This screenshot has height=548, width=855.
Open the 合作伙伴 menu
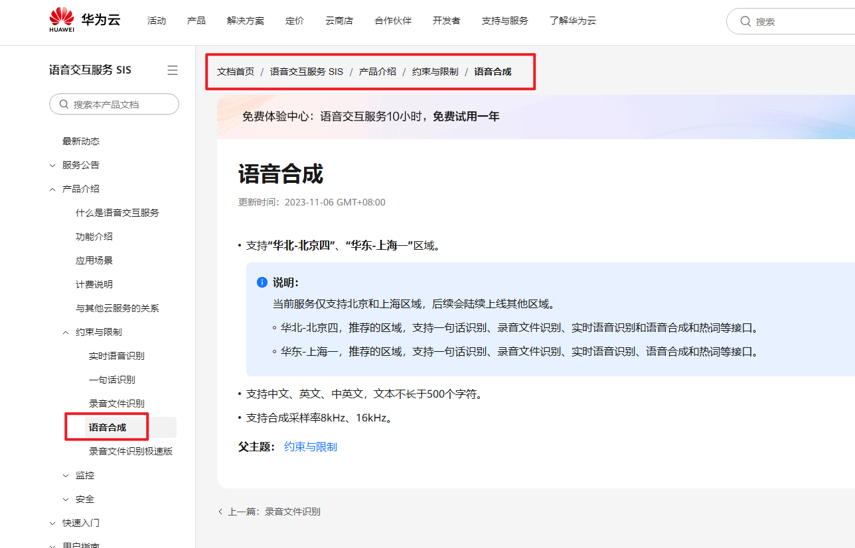393,21
